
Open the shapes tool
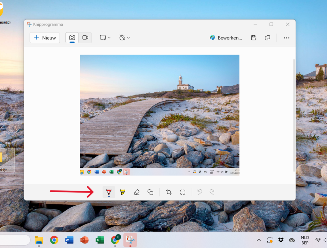tap(150, 192)
